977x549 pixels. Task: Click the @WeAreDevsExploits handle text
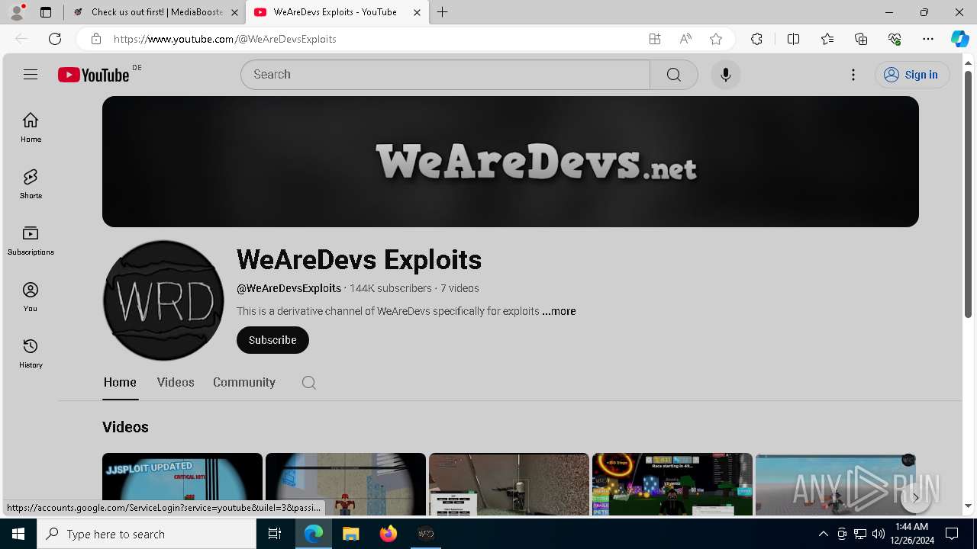pos(289,288)
